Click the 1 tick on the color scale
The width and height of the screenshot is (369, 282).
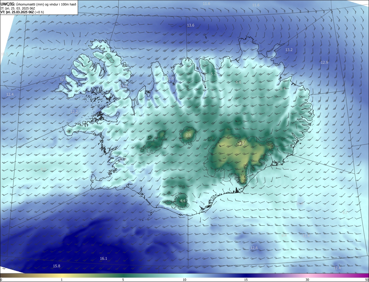click(62, 280)
